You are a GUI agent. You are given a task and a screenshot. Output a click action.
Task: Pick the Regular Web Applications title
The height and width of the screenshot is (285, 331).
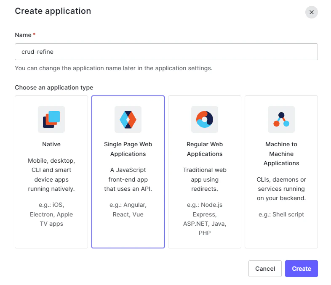205,149
